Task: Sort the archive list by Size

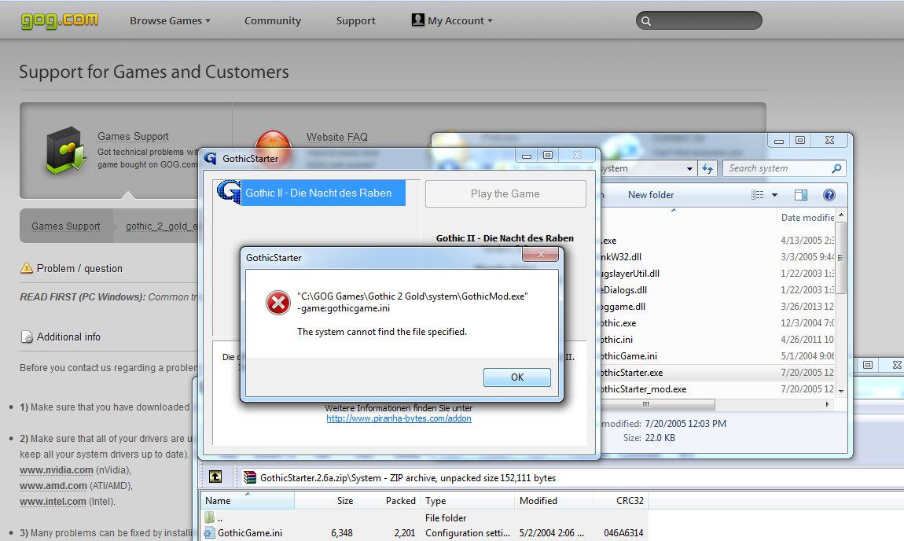Action: point(326,501)
